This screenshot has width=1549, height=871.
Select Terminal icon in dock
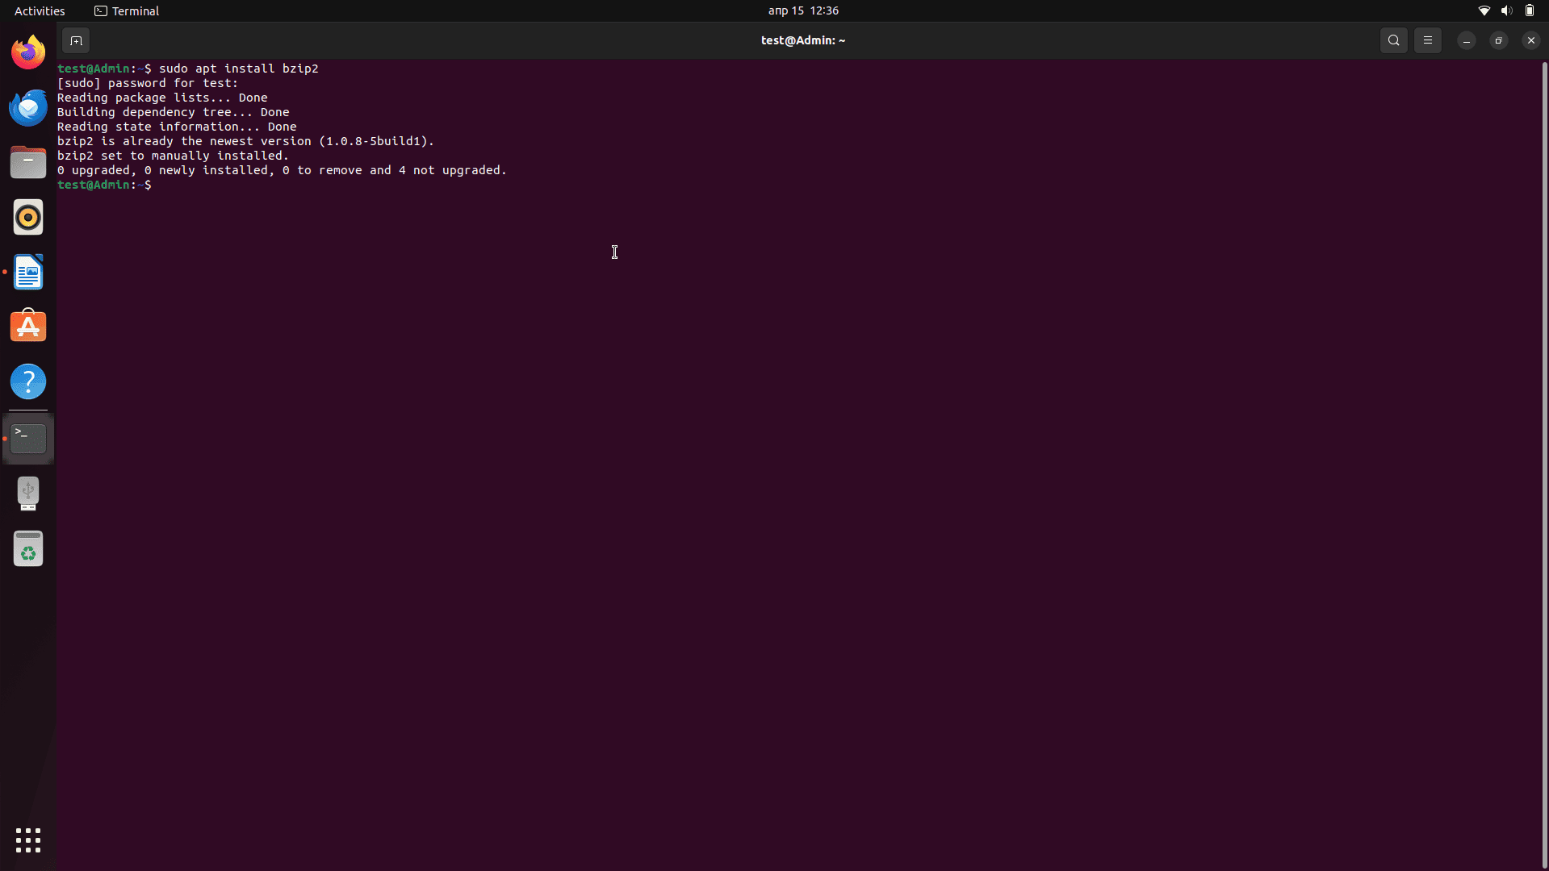pos(28,439)
